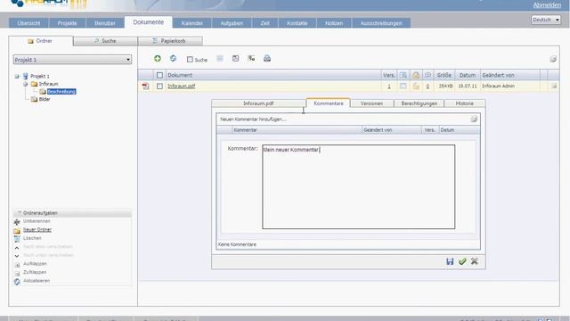Open the Zeit tab
The width and height of the screenshot is (570, 321).
265,23
